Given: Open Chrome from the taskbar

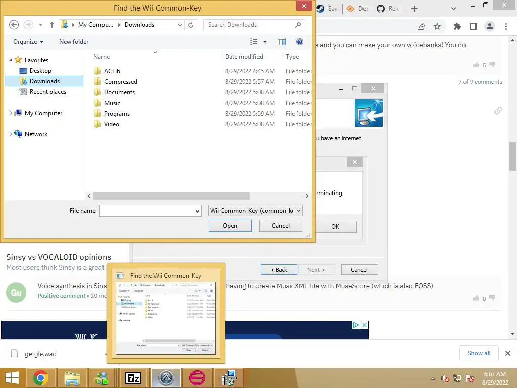Looking at the screenshot, I should click(41, 378).
